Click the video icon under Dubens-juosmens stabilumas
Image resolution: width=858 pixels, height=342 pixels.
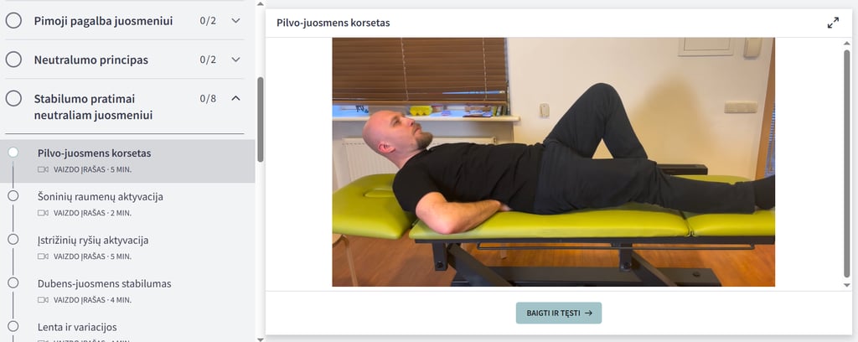tap(44, 300)
